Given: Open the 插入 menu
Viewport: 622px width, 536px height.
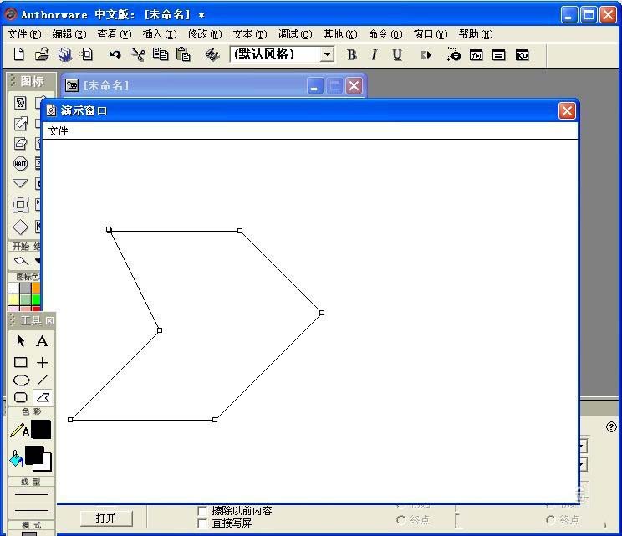Looking at the screenshot, I should tap(160, 34).
